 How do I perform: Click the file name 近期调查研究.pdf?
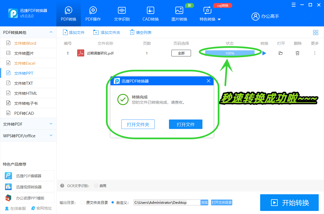click(x=100, y=53)
